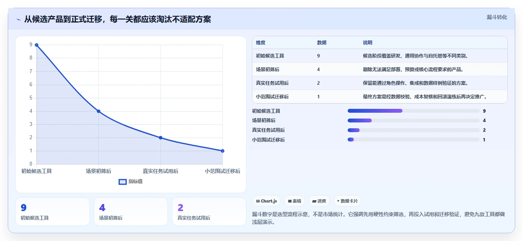Image resolution: width=523 pixels, height=241 pixels.
Task: Click the x-axis label 真实任务试用后
Action: pos(161,171)
